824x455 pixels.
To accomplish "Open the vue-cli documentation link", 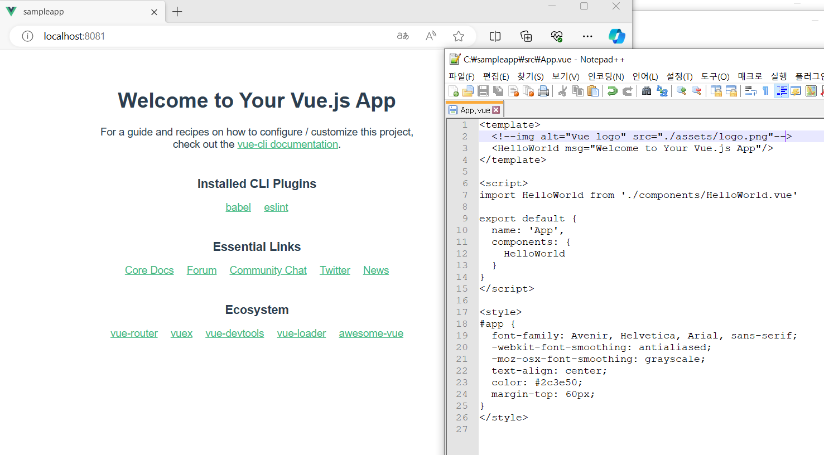I will tap(288, 144).
